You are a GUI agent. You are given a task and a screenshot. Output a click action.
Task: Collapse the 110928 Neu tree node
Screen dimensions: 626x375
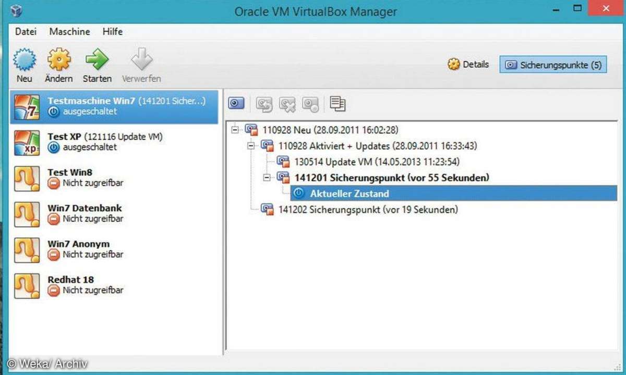pos(235,129)
